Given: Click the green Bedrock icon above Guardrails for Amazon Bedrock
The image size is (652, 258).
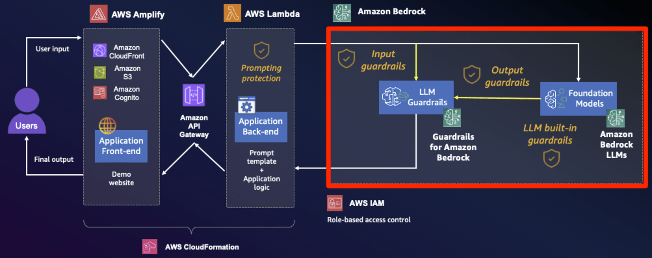Looking at the screenshot, I should [452, 118].
